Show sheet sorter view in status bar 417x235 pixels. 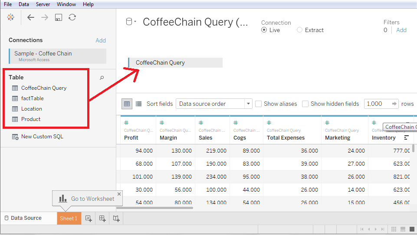click(394, 229)
